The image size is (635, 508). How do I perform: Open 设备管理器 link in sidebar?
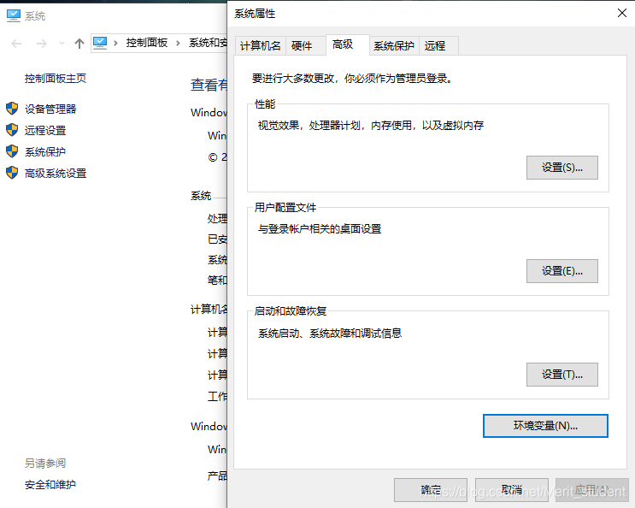(x=50, y=109)
